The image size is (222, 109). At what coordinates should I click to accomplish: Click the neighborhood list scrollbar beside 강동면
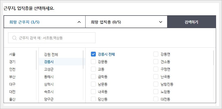(x=214, y=58)
